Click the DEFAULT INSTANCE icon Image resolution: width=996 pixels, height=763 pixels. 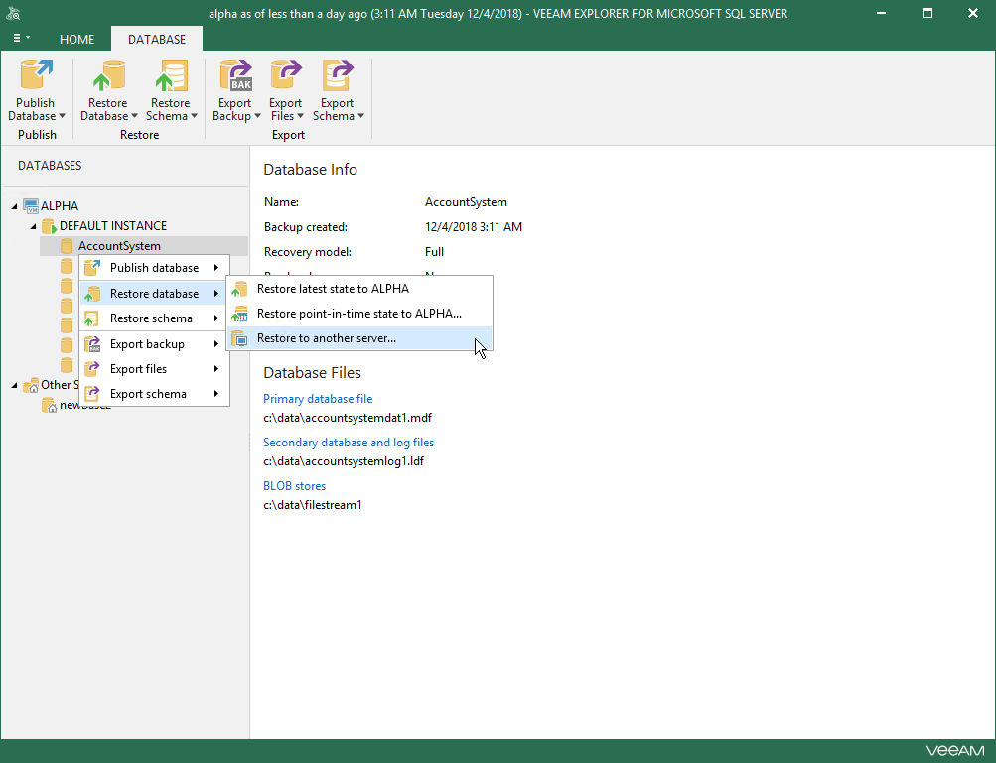pos(49,226)
